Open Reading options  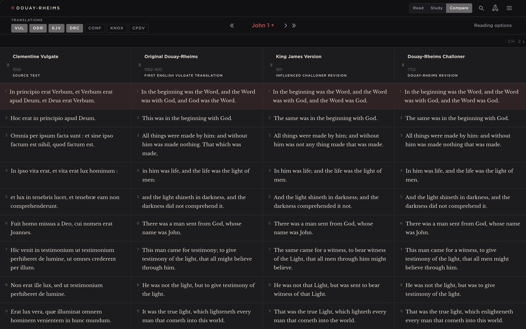[492, 25]
